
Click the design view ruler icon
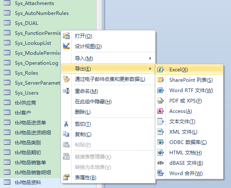[x=66, y=46]
